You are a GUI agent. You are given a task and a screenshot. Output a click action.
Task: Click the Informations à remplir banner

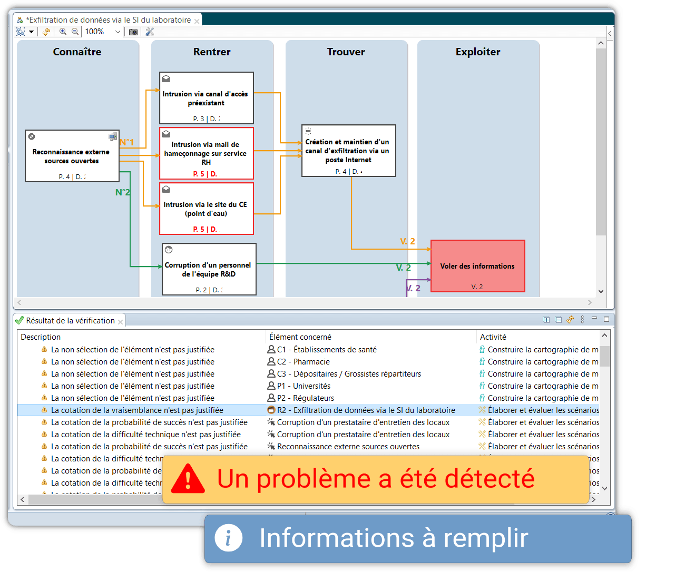point(418,539)
